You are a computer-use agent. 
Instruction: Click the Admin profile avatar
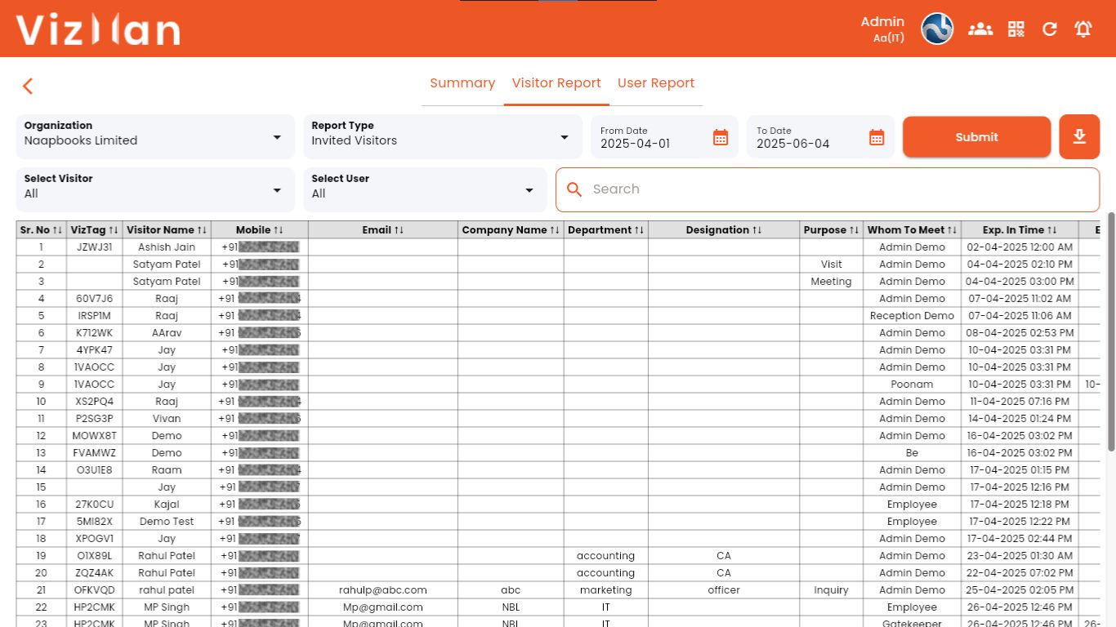[937, 29]
